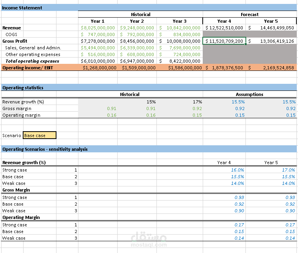
Task: Select Year 3 SG&A 7,698,000,000
Action: pos(180,48)
